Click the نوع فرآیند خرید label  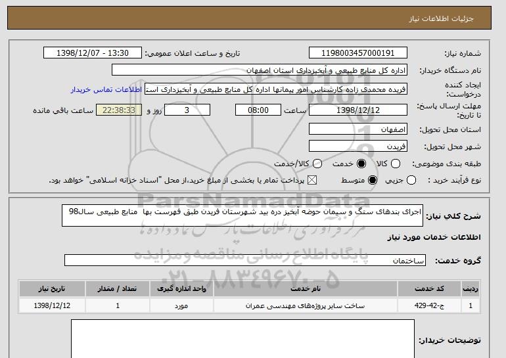coord(454,180)
